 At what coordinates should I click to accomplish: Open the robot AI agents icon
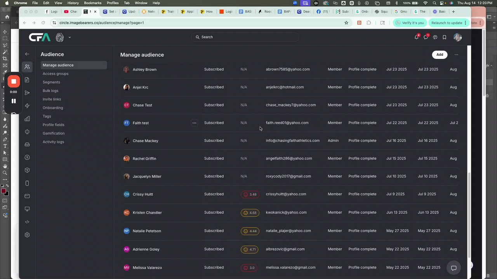27,132
